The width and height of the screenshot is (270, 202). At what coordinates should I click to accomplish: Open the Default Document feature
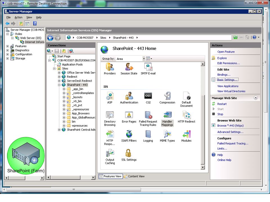[x=186, y=100]
